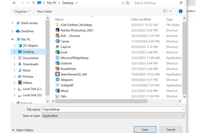The height and width of the screenshot is (133, 200).
Task: Click the blue Help question mark icon
Action: [180, 11]
